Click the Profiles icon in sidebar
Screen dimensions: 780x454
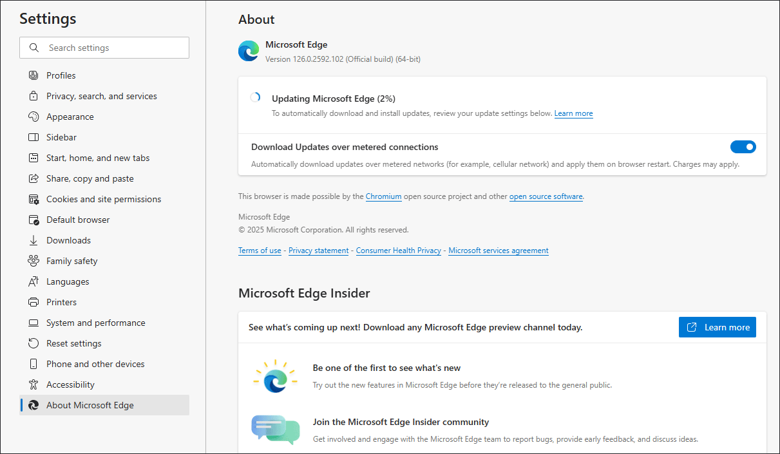(33, 75)
